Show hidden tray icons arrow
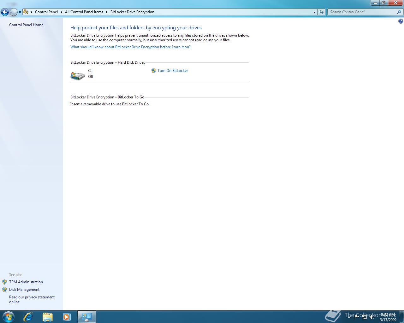Viewport: 404px width, 323px height. coord(349,317)
